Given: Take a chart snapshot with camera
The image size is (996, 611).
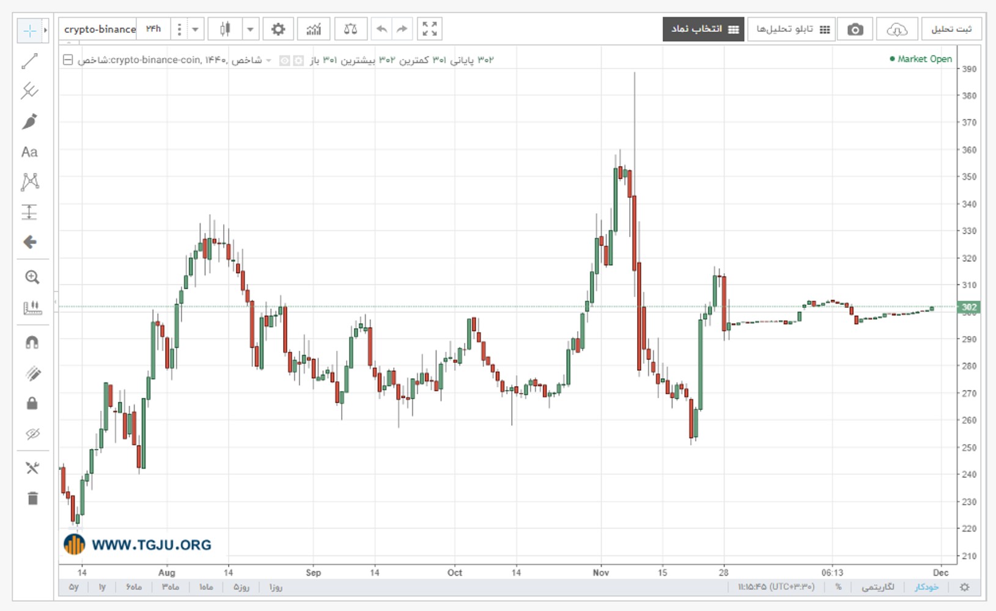Looking at the screenshot, I should [855, 29].
